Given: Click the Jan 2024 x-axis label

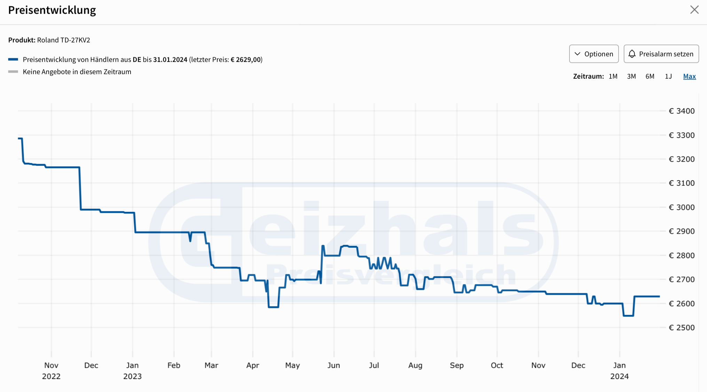Looking at the screenshot, I should [x=619, y=370].
